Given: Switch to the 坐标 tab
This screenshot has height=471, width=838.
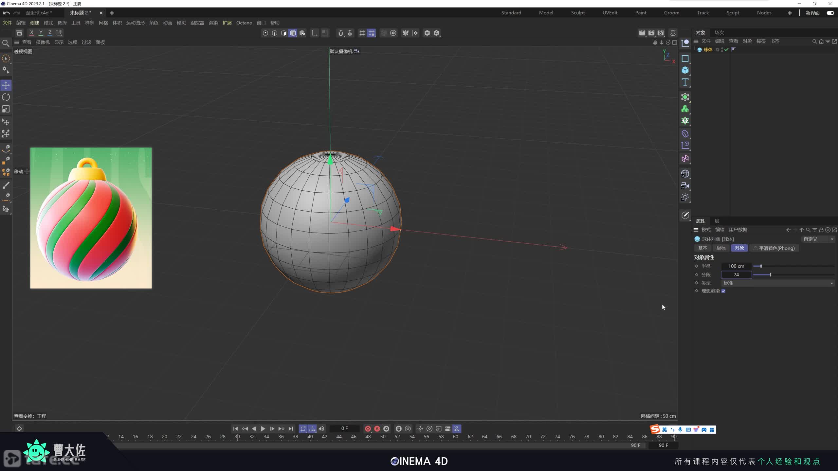Looking at the screenshot, I should (721, 248).
